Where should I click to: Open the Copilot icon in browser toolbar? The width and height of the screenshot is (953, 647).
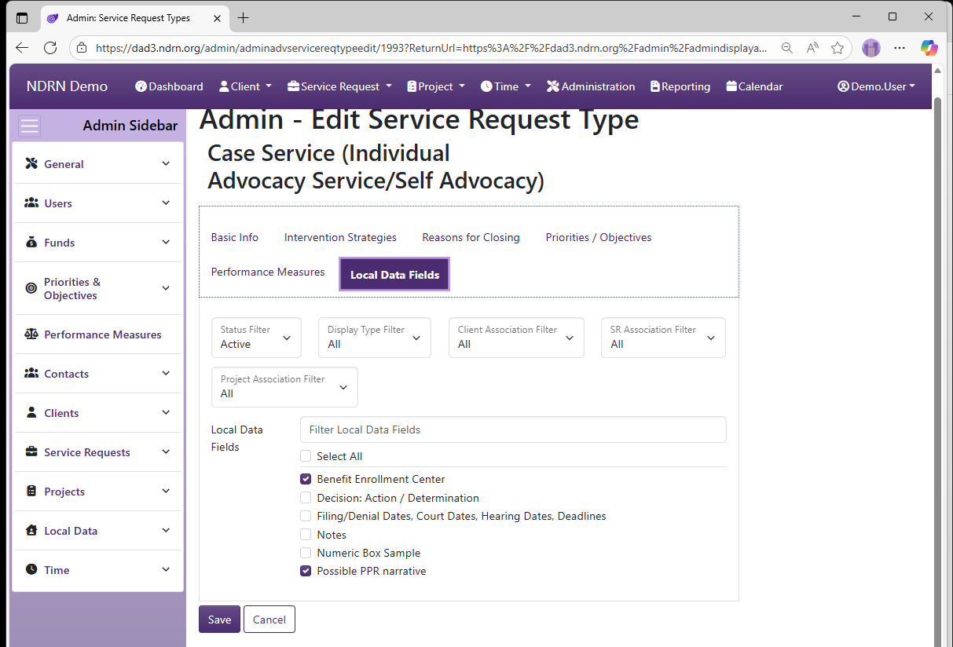pos(929,48)
